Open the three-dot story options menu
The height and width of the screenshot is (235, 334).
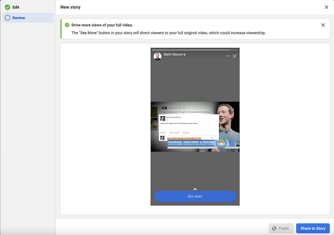point(228,56)
